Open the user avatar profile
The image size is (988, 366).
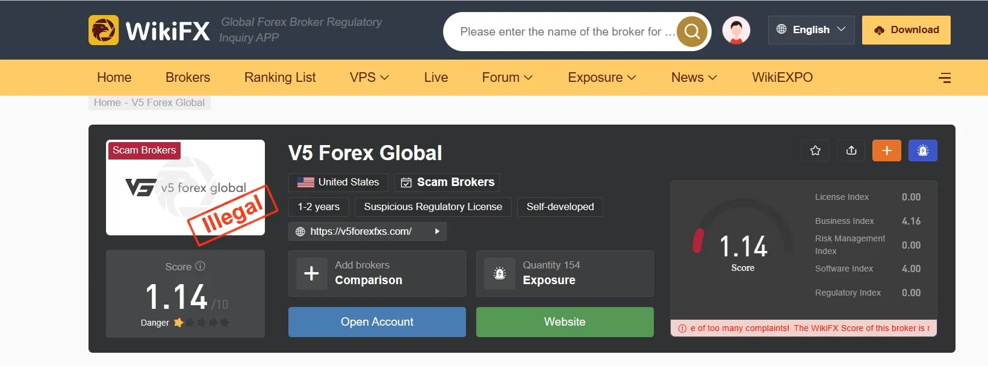tap(736, 30)
